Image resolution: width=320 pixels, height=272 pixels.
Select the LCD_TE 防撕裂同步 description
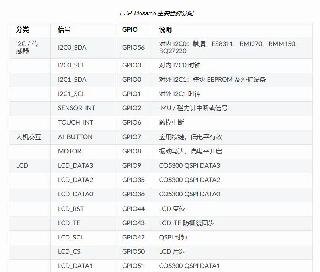tap(187, 223)
